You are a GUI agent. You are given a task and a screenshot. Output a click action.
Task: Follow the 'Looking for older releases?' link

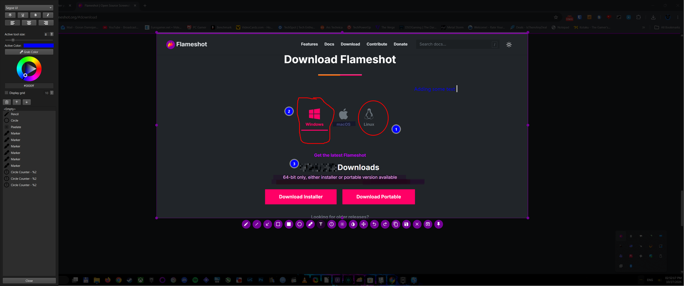point(340,217)
